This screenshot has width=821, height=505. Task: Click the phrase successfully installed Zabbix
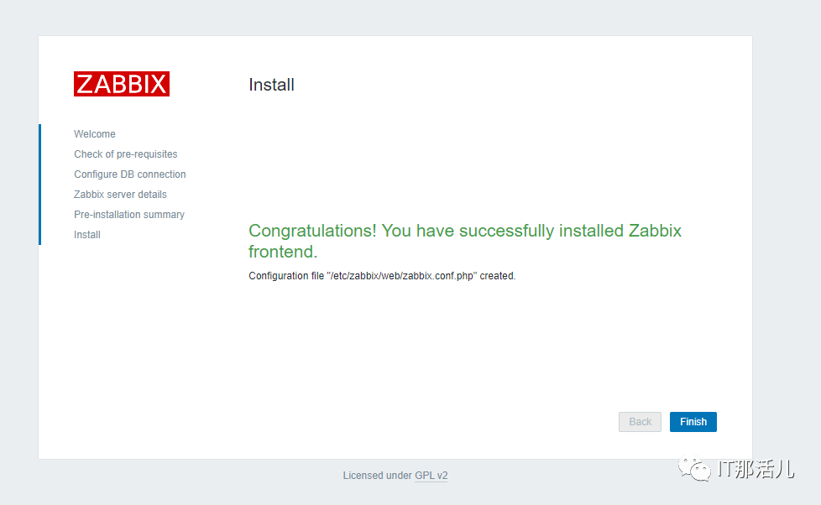tap(570, 231)
